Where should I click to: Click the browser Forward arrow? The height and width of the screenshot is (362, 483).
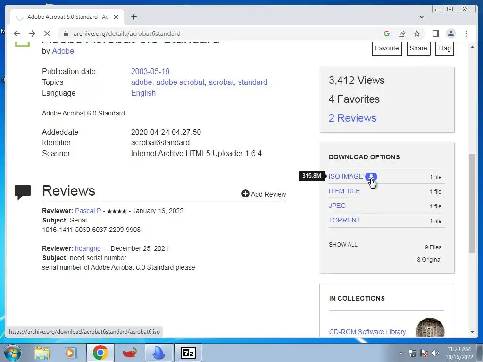(x=32, y=33)
